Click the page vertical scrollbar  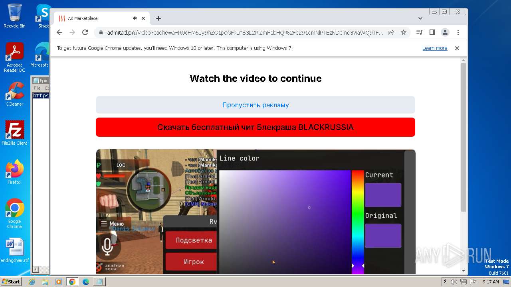(x=463, y=138)
